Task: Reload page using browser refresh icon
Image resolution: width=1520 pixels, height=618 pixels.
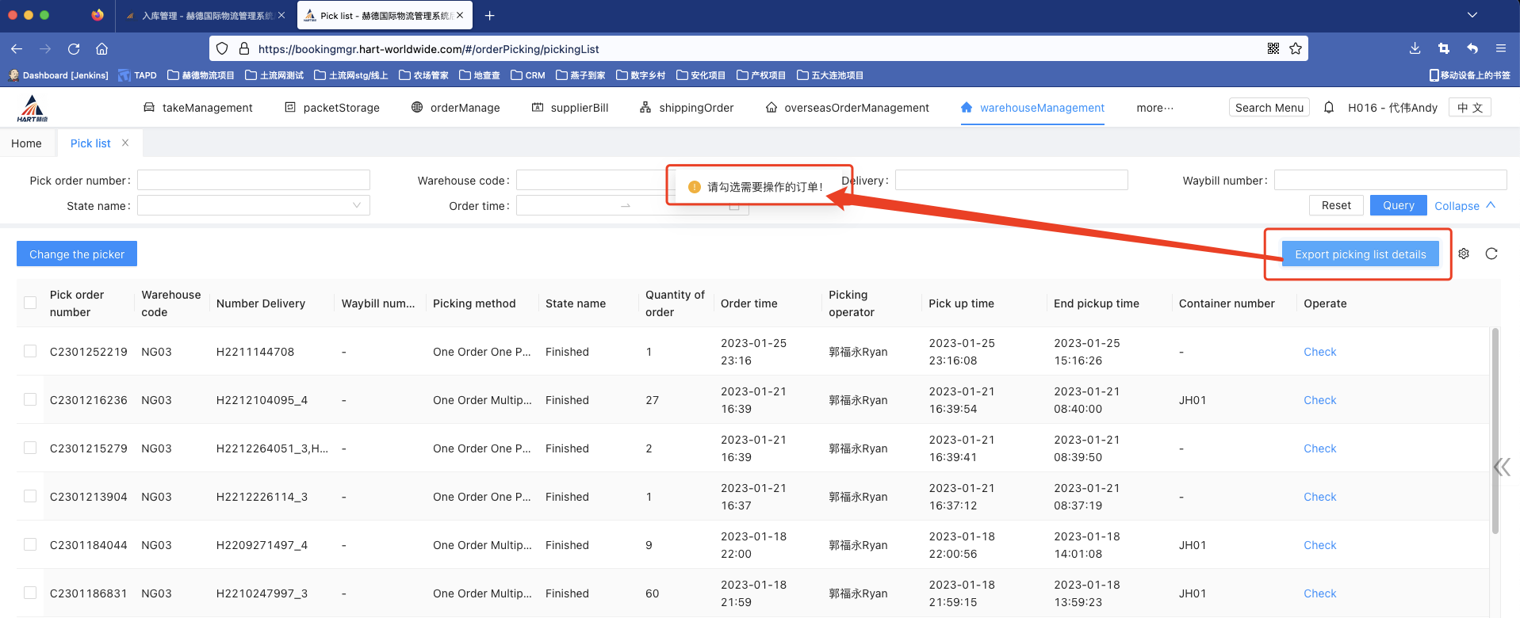Action: coord(74,48)
